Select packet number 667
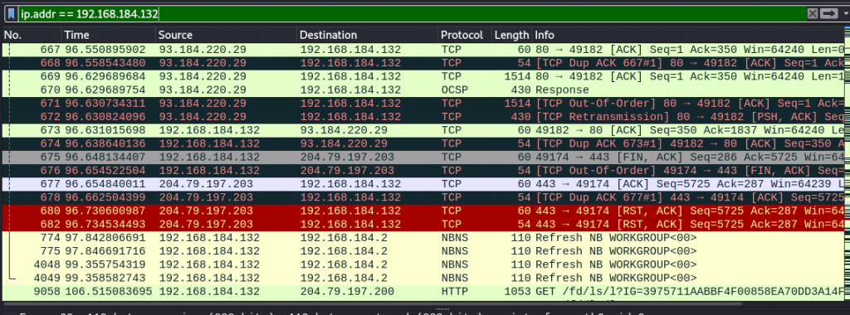 pyautogui.click(x=423, y=50)
